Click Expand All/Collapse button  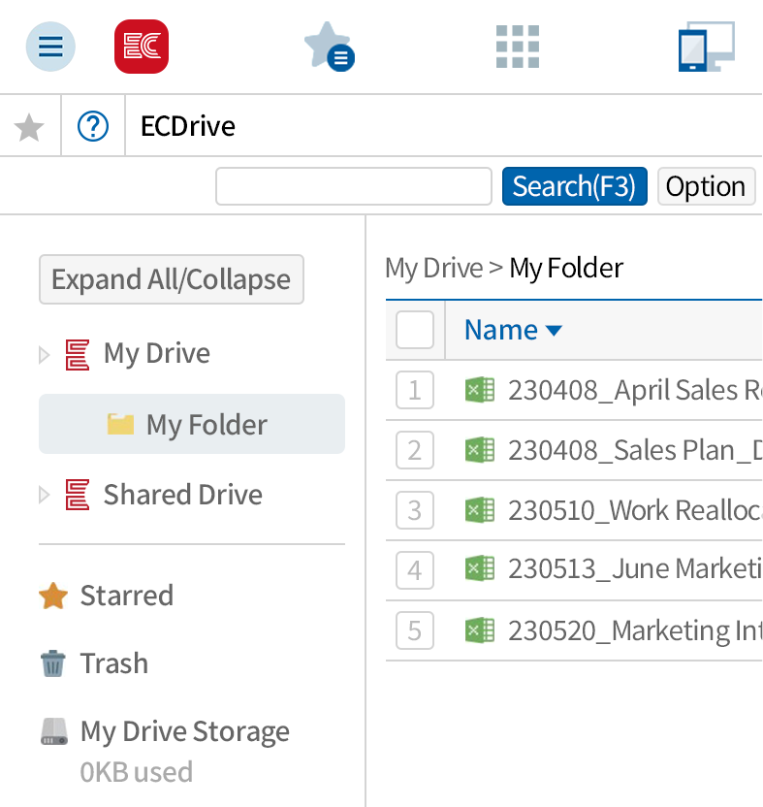[171, 279]
